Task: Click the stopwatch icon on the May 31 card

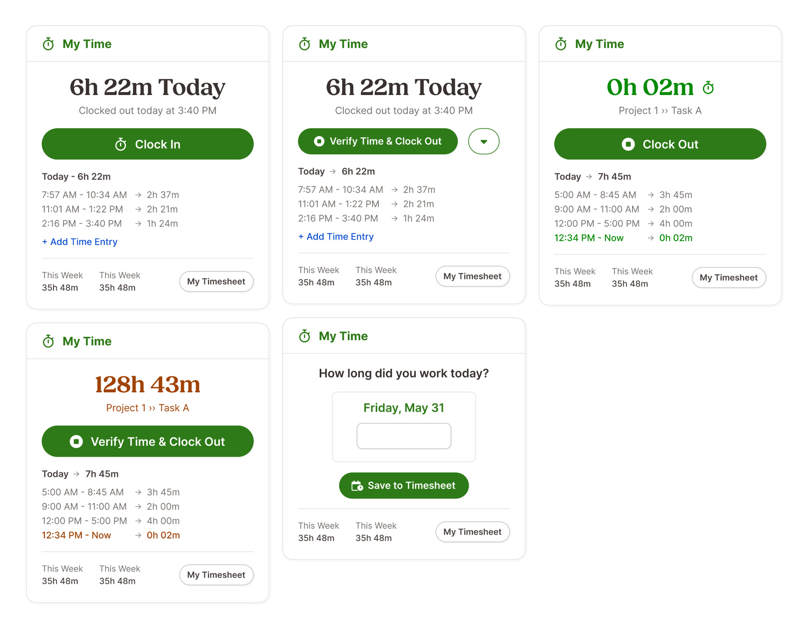Action: click(x=304, y=336)
